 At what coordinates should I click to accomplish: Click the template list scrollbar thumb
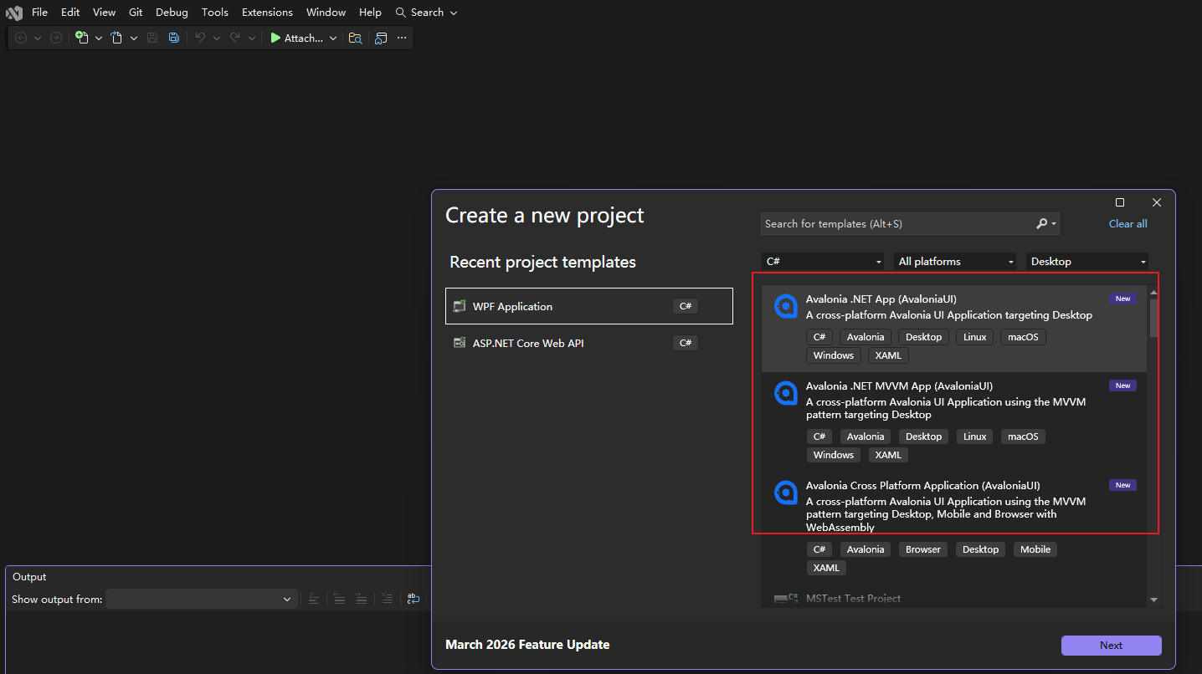pyautogui.click(x=1153, y=318)
